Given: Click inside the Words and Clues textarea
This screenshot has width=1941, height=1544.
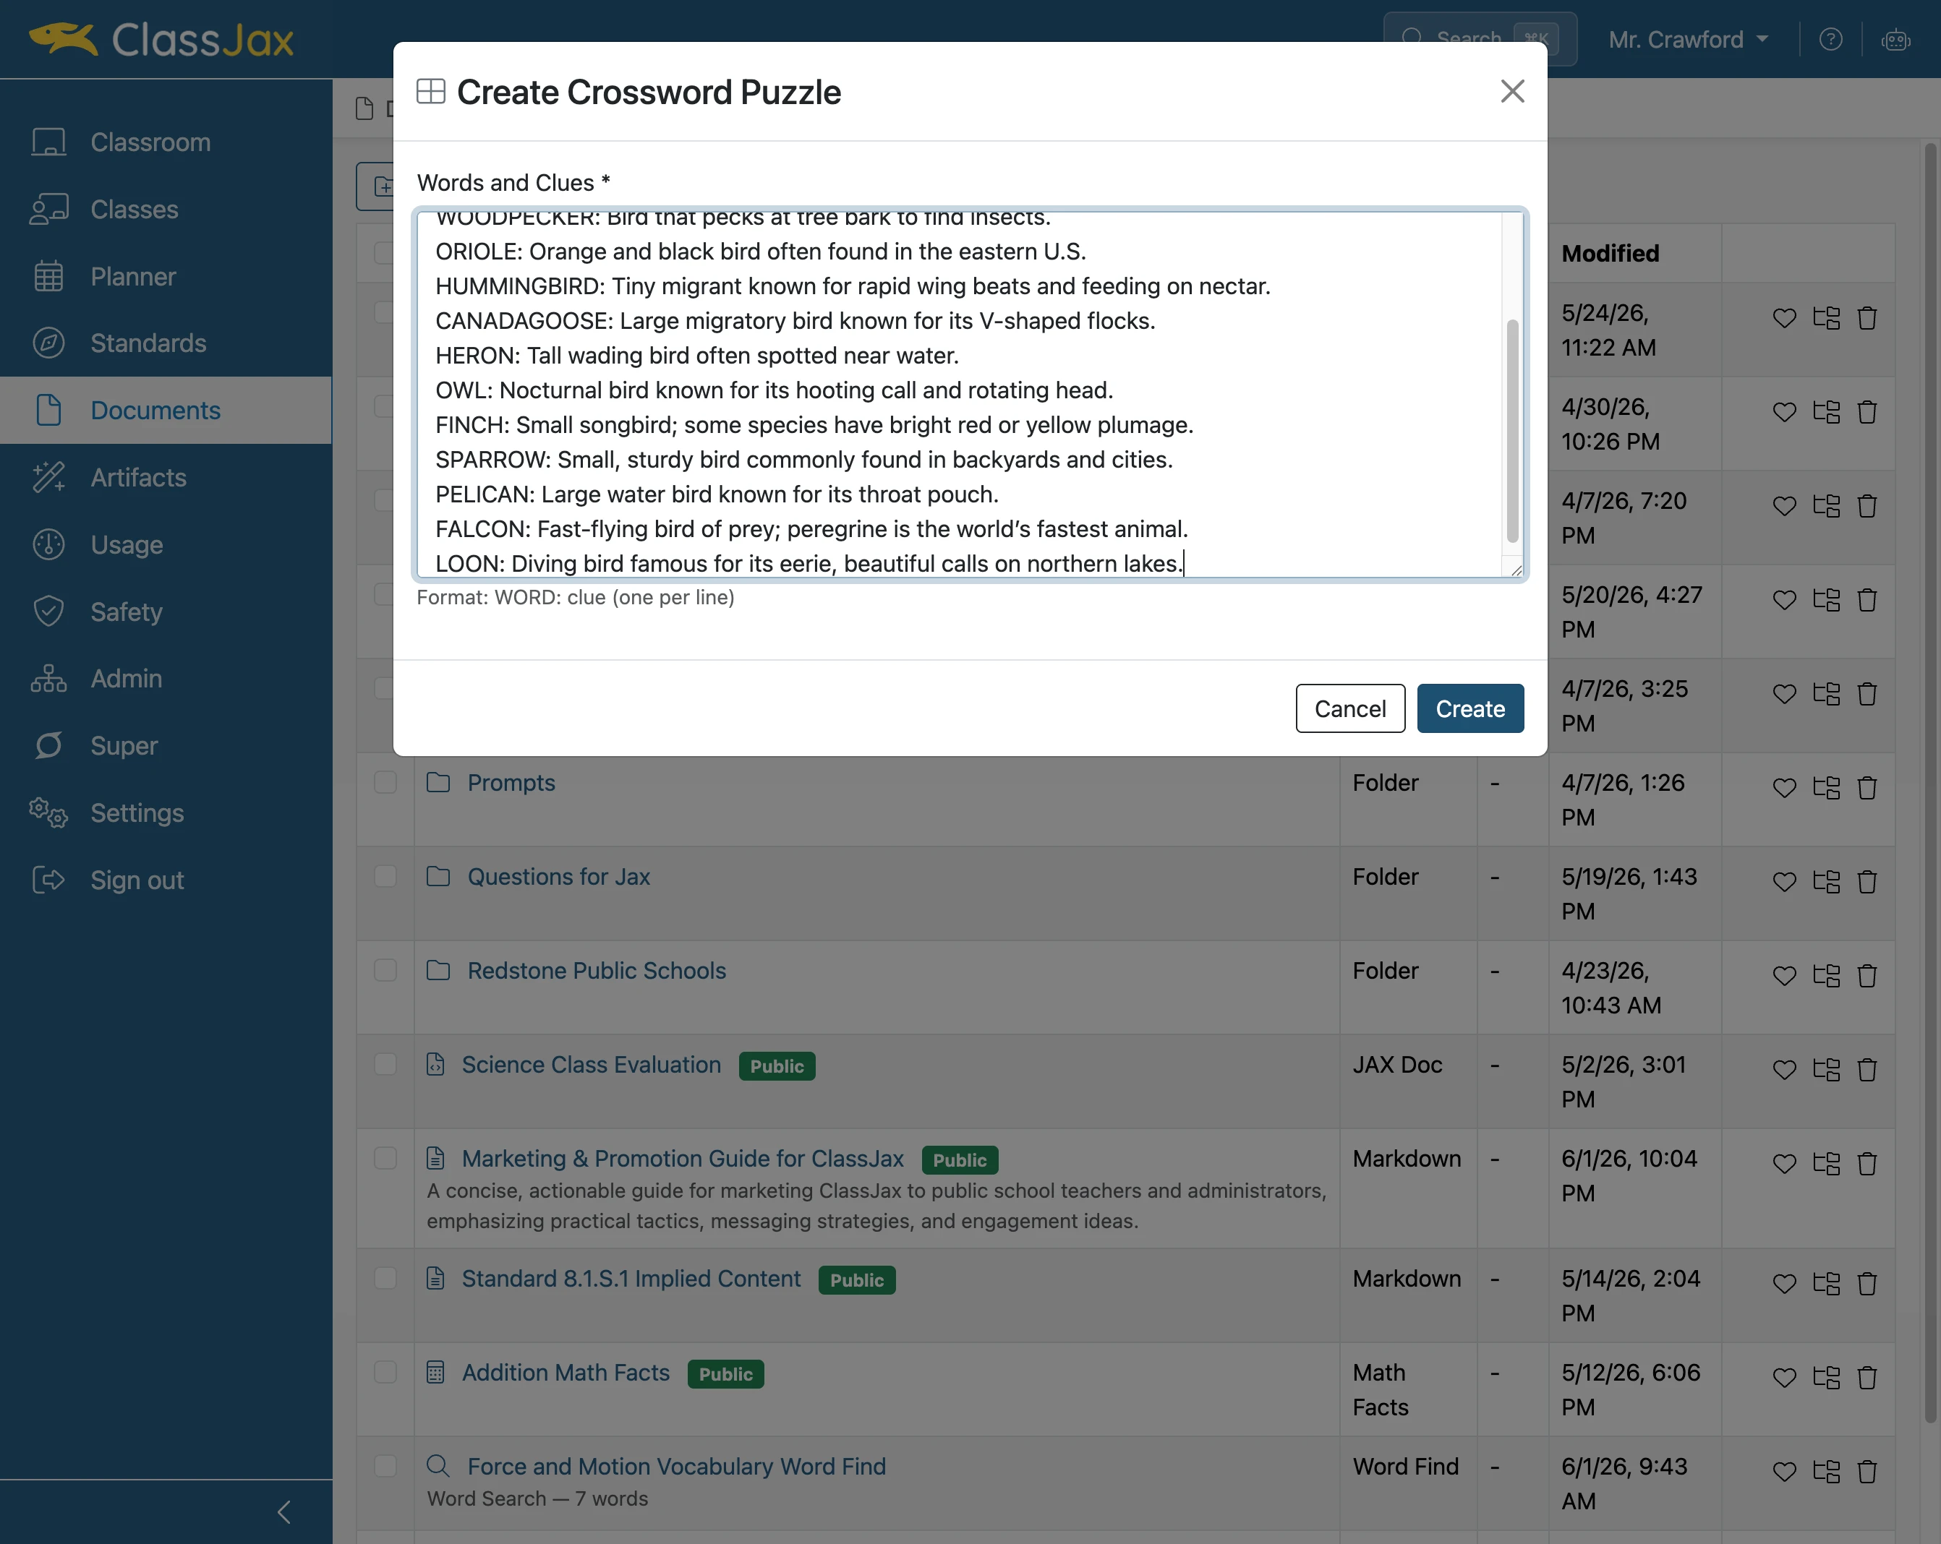Looking at the screenshot, I should (x=960, y=394).
